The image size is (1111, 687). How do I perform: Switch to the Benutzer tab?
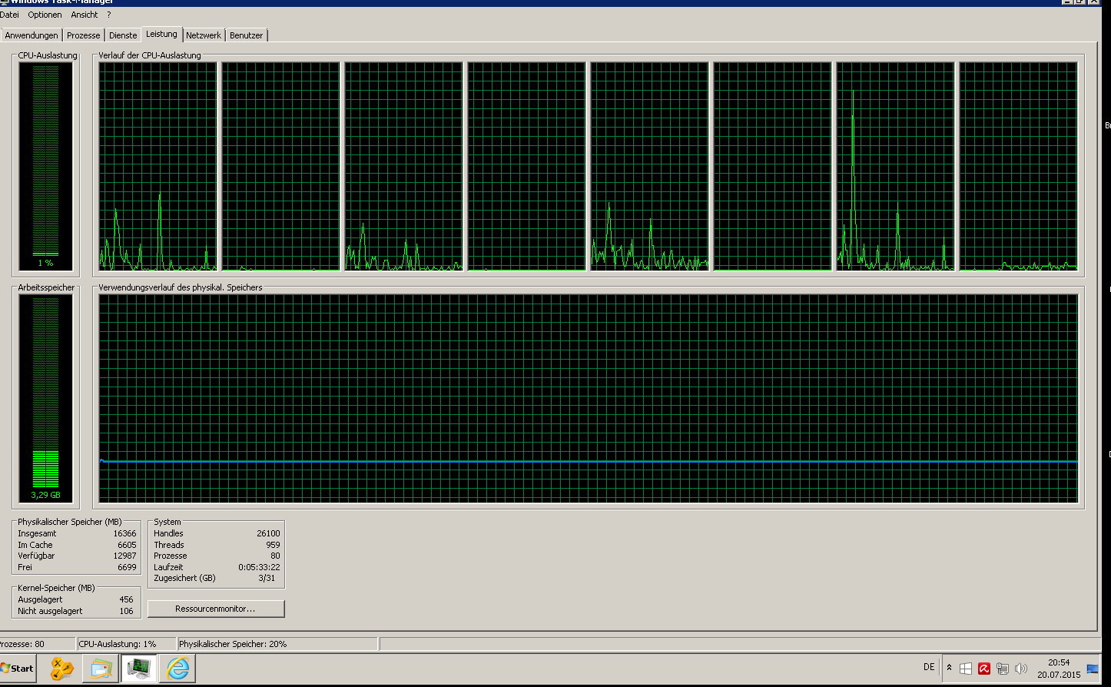[x=247, y=35]
